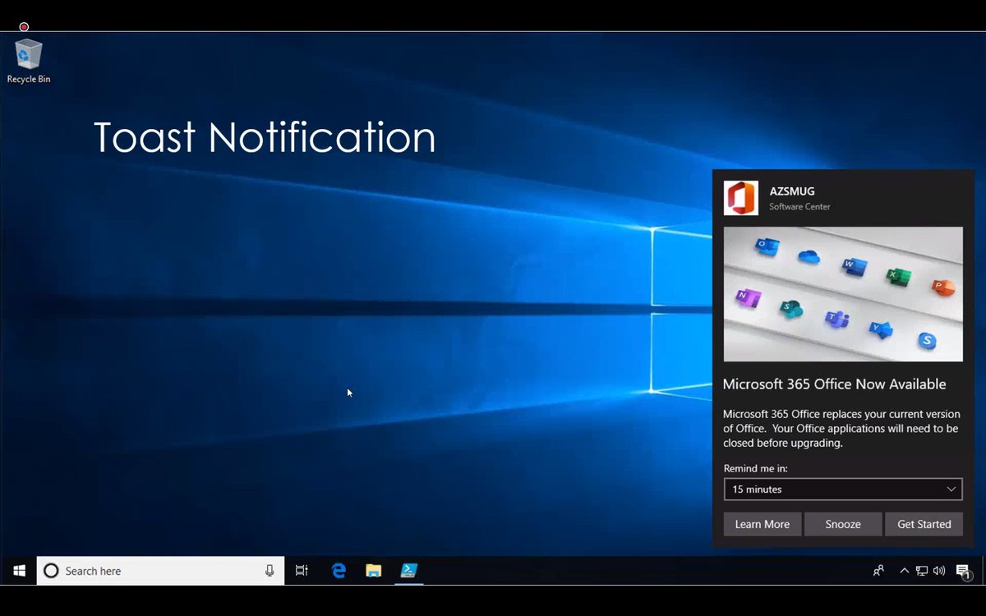Open Task View from the taskbar
The image size is (986, 616).
[x=302, y=571]
